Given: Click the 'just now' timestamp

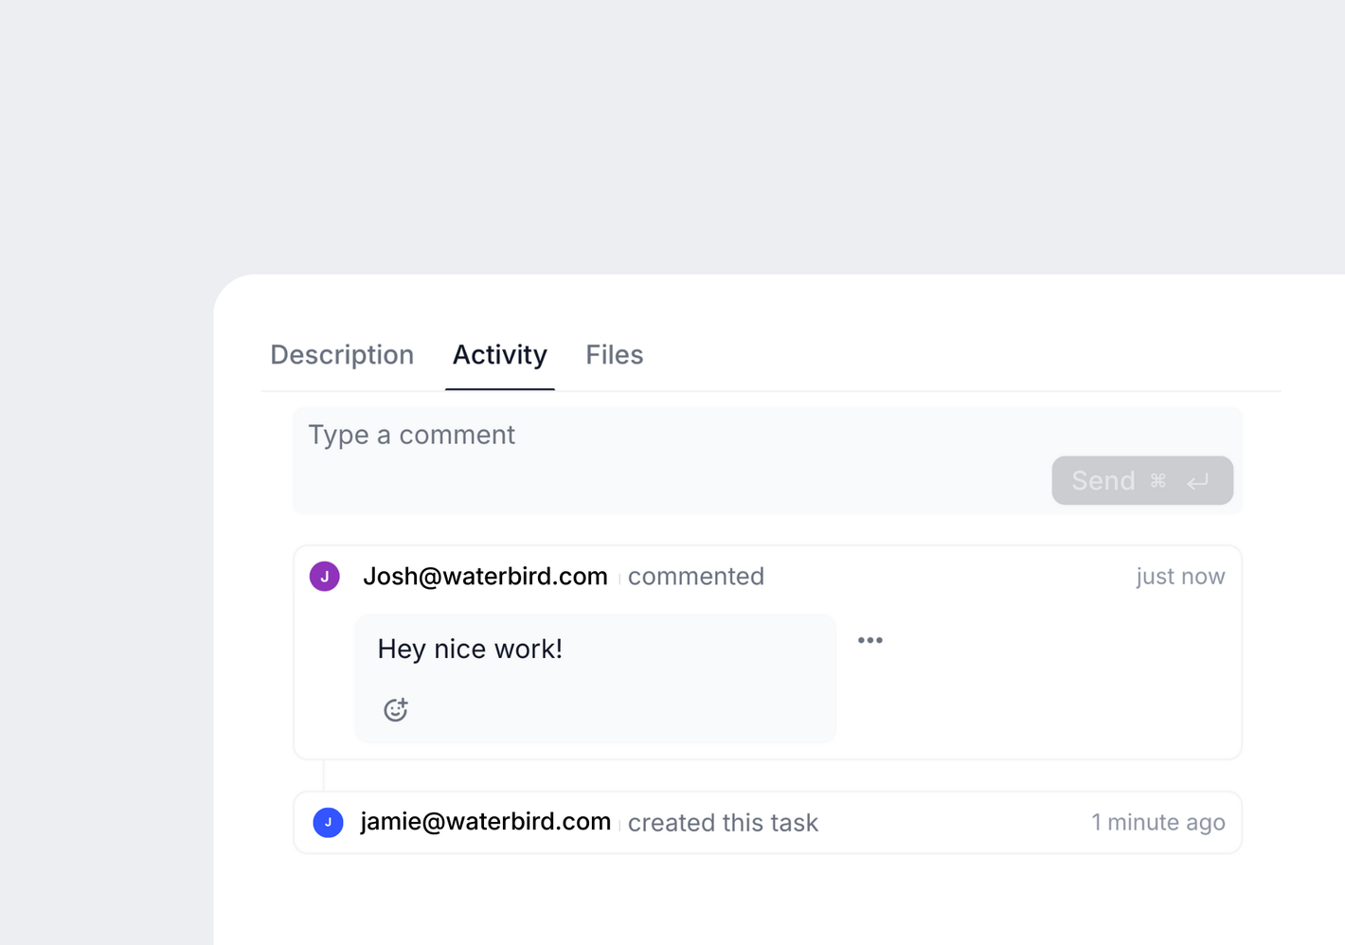Looking at the screenshot, I should click(1180, 576).
